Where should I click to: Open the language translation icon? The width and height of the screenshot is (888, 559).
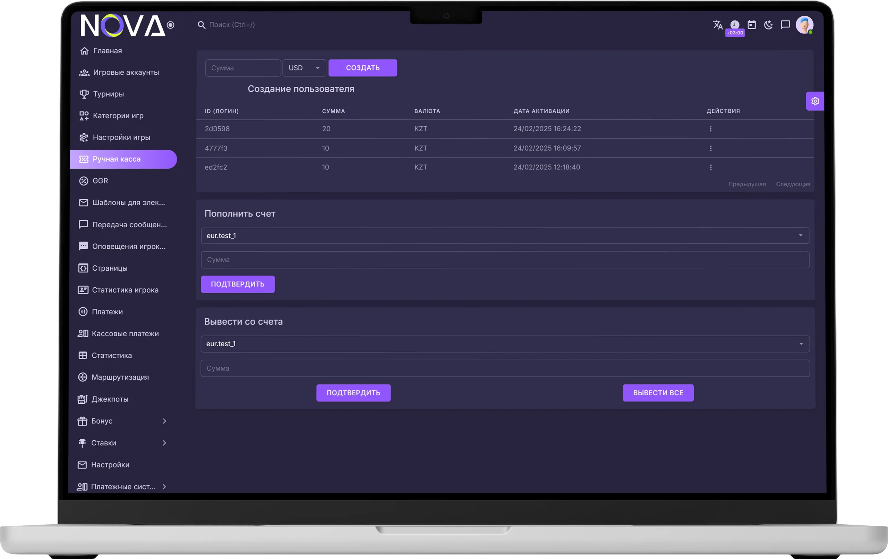tap(717, 25)
